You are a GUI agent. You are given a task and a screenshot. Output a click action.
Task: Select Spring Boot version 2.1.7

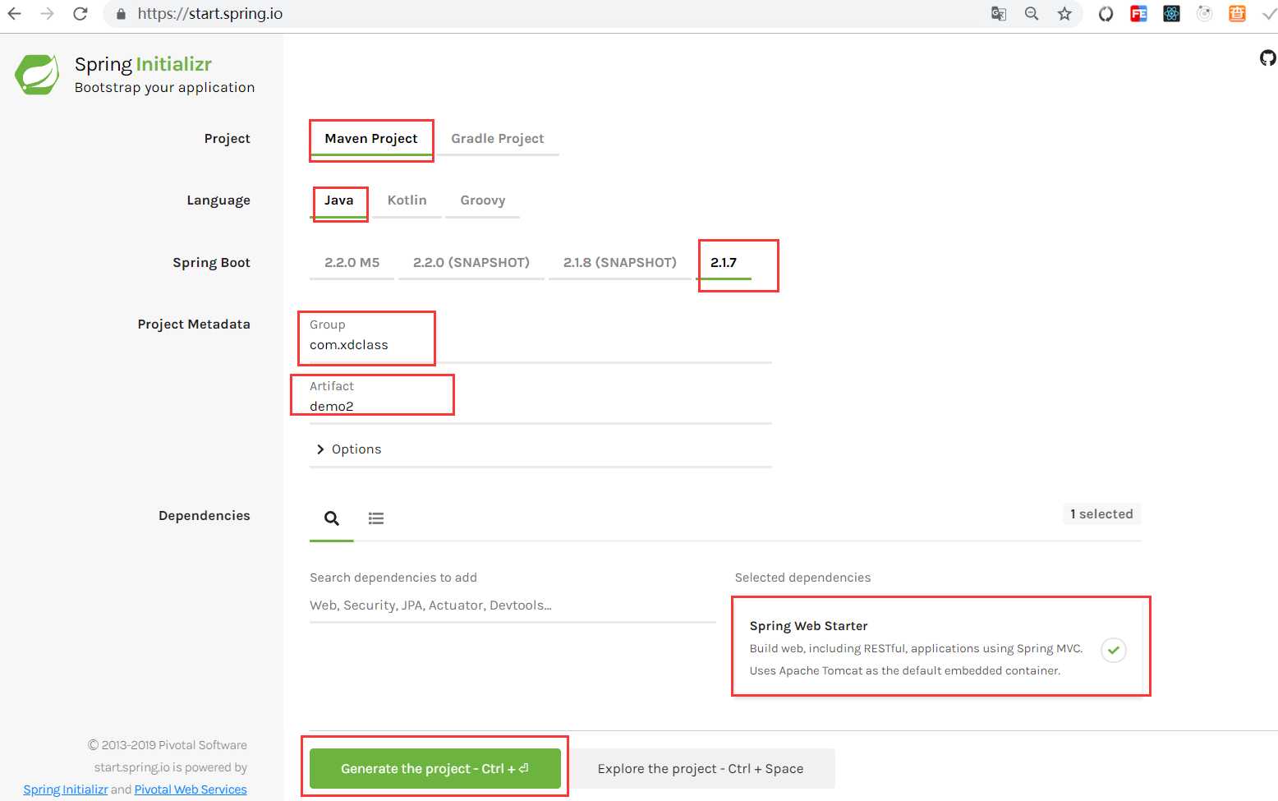click(724, 263)
